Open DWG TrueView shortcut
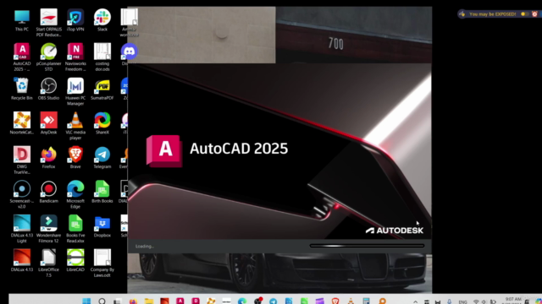Image resolution: width=542 pixels, height=304 pixels. (22, 160)
